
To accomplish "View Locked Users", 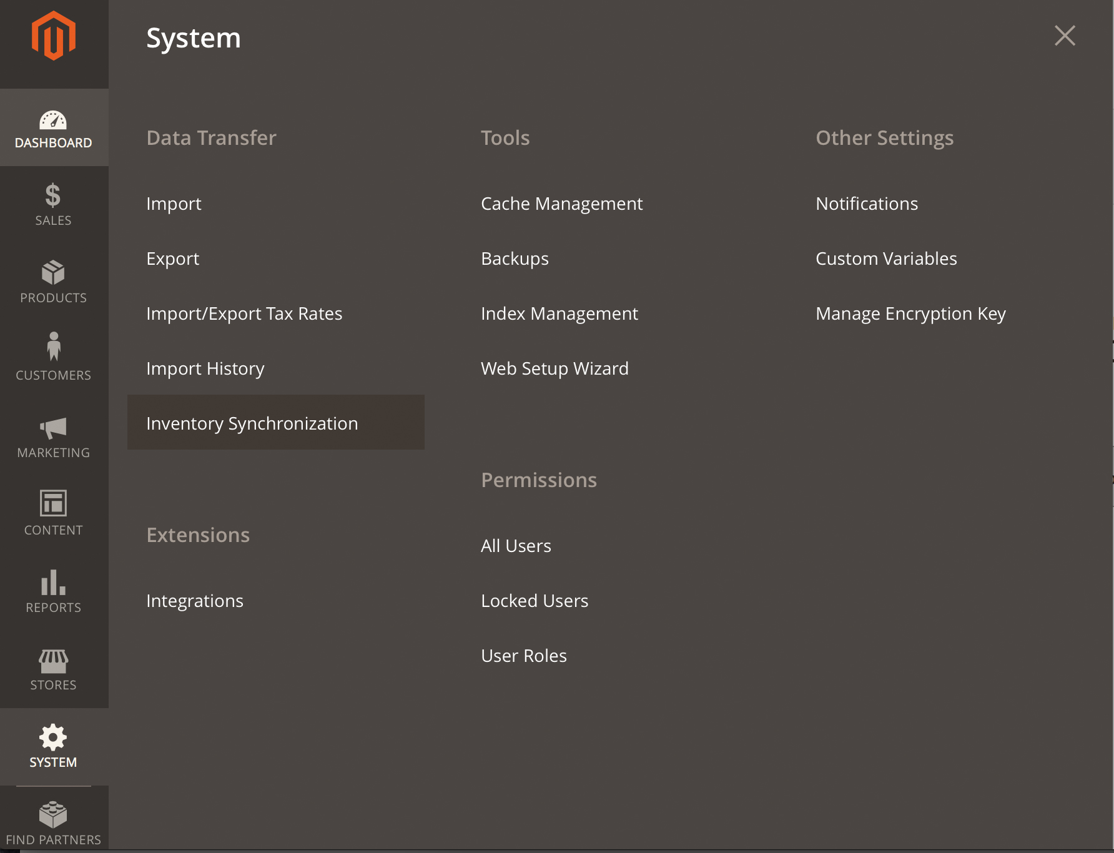I will (535, 601).
